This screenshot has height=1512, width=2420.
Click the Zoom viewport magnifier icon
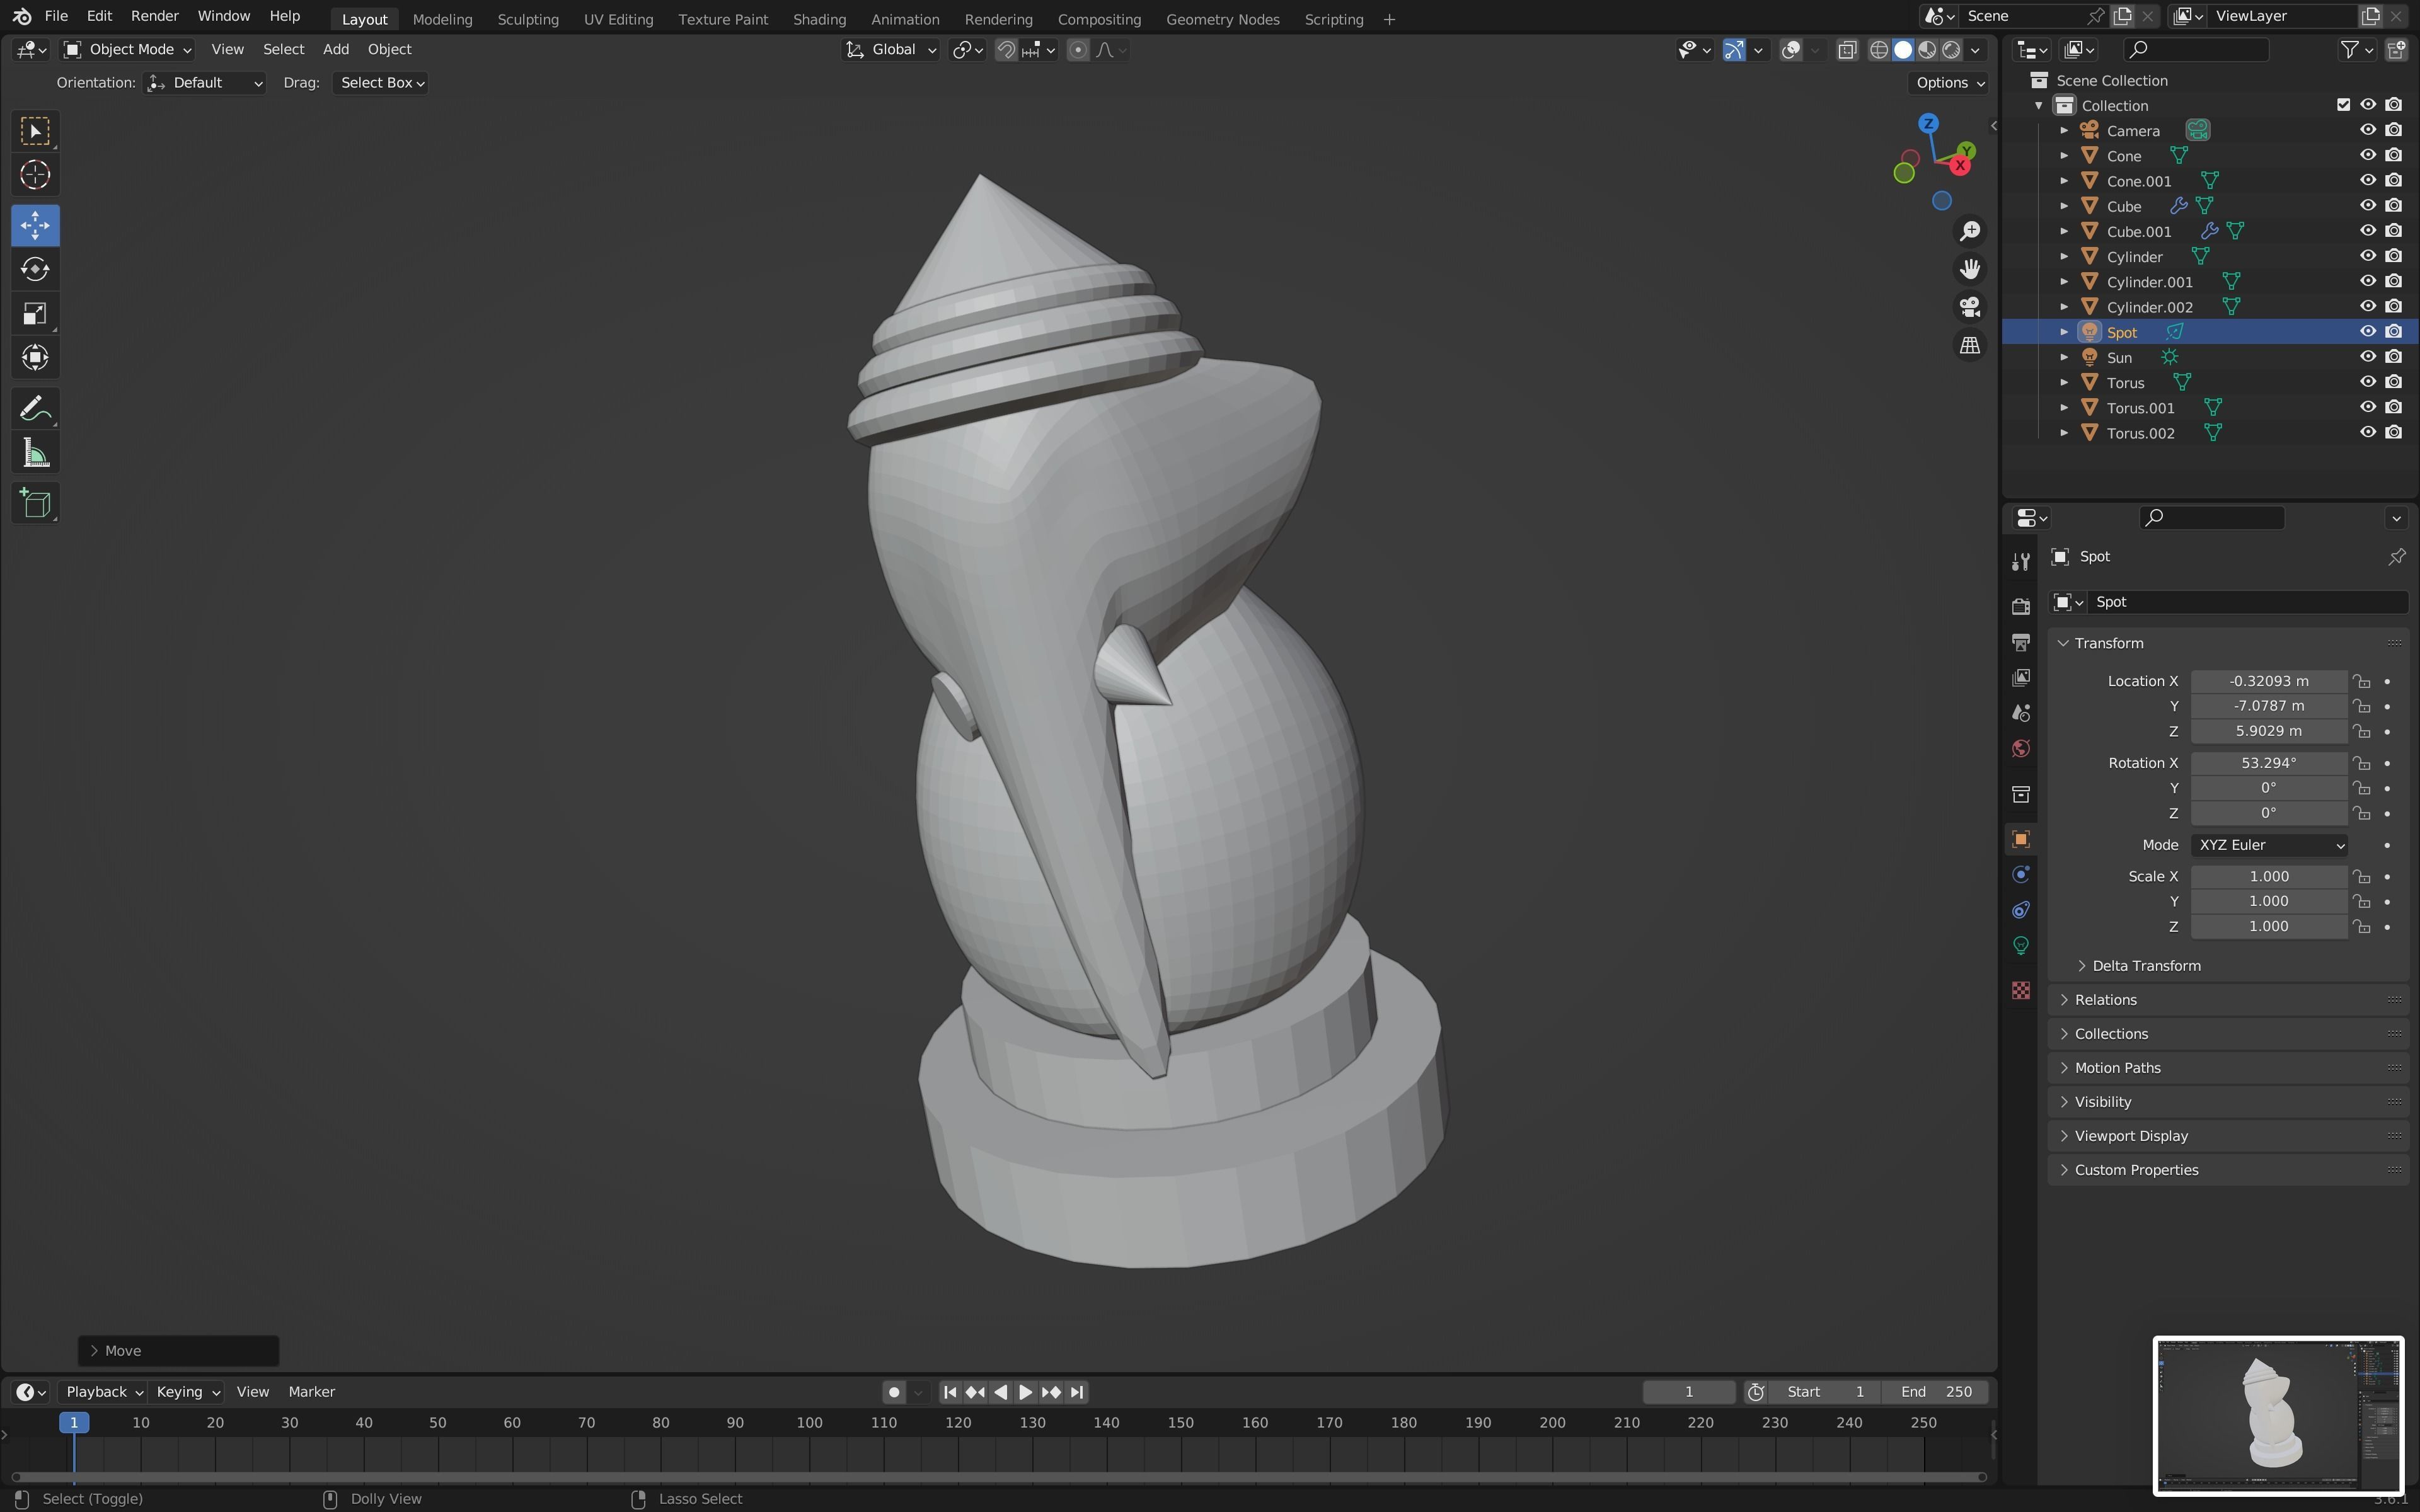click(x=1970, y=231)
